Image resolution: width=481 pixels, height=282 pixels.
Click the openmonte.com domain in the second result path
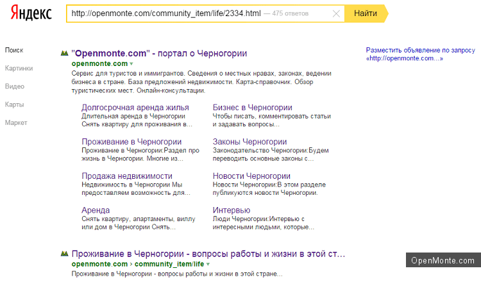[x=99, y=264]
